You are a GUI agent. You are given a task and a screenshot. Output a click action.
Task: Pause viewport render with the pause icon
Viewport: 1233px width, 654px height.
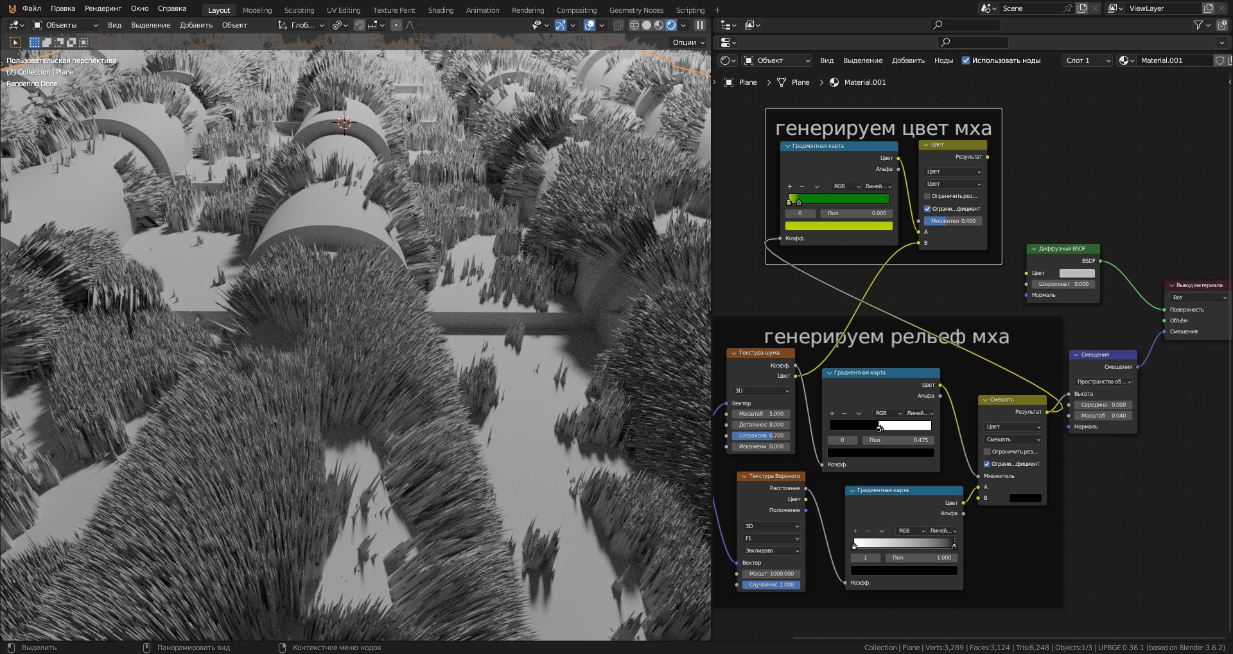[x=700, y=25]
